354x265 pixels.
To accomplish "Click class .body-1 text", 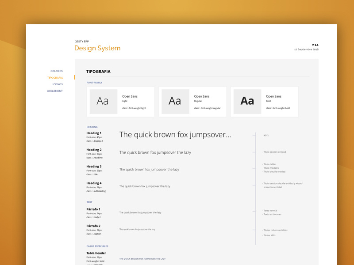I will (x=93, y=217).
